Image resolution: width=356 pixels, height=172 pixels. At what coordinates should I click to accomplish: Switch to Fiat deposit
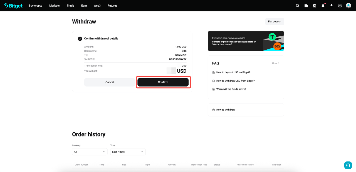click(x=275, y=21)
